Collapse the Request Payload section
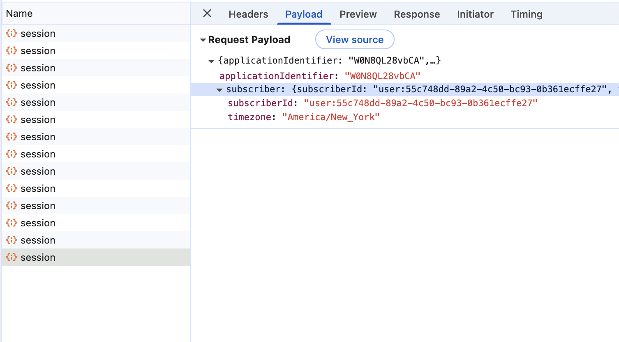Screen dimensions: 619x342 coord(203,40)
